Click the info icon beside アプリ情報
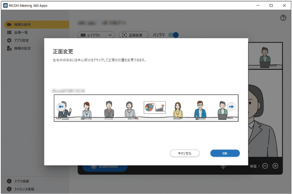The width and height of the screenshot is (292, 194). (x=9, y=181)
